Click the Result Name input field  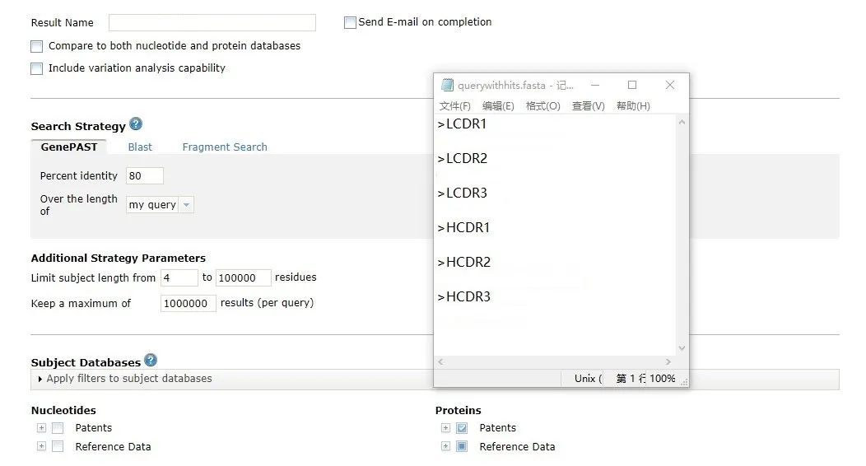coord(212,23)
